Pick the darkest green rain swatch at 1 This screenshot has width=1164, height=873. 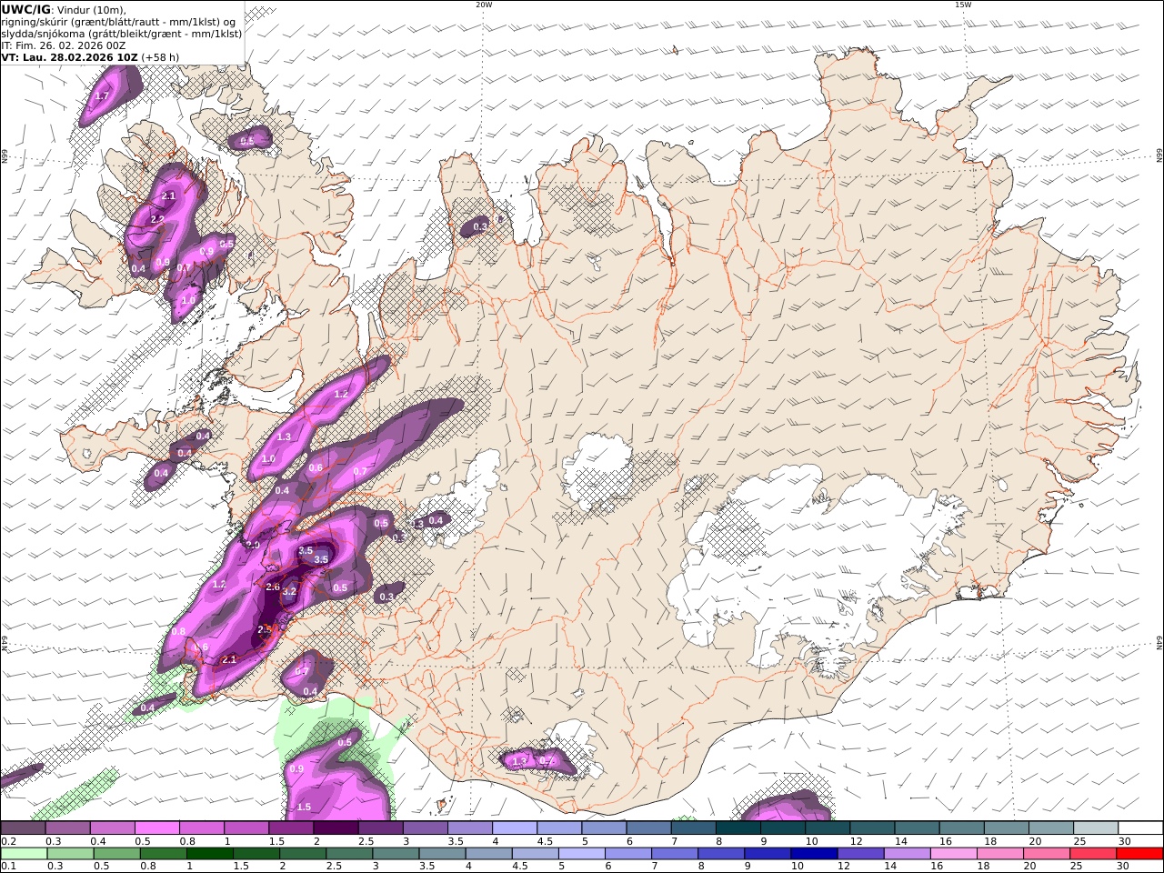coord(210,854)
